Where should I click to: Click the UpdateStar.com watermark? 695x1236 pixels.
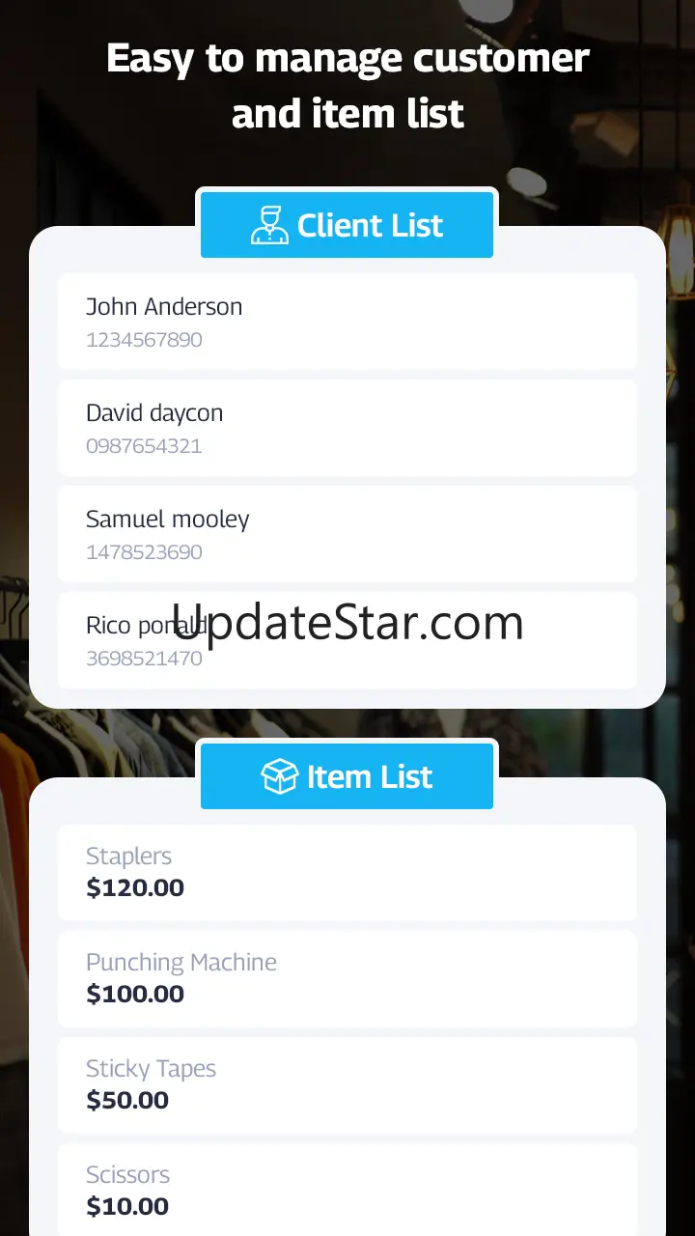[x=347, y=623]
